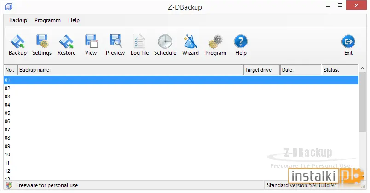Select backup row 03

181,96
